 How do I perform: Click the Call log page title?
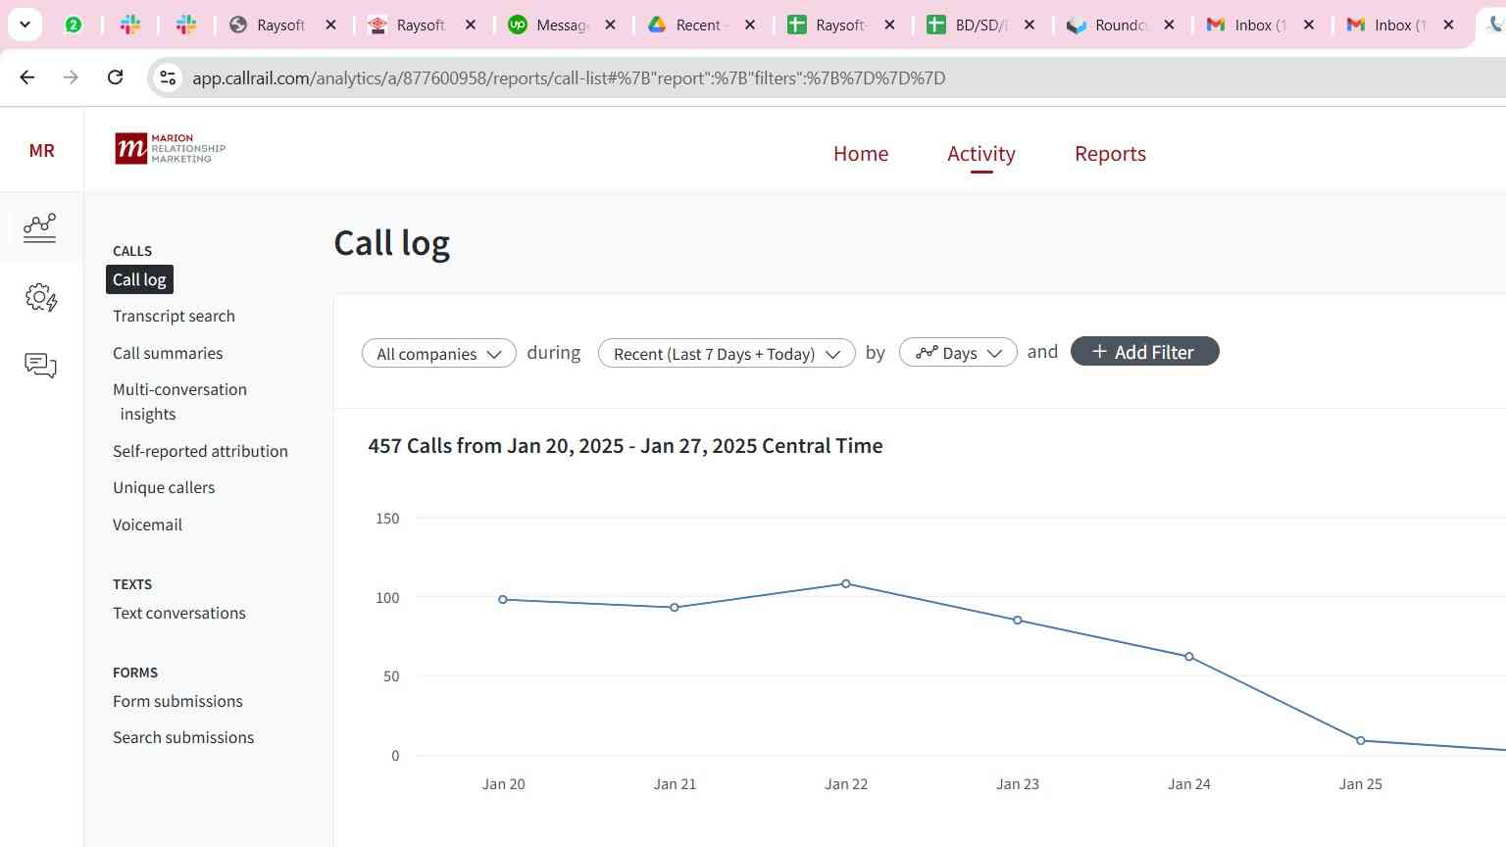pos(392,243)
